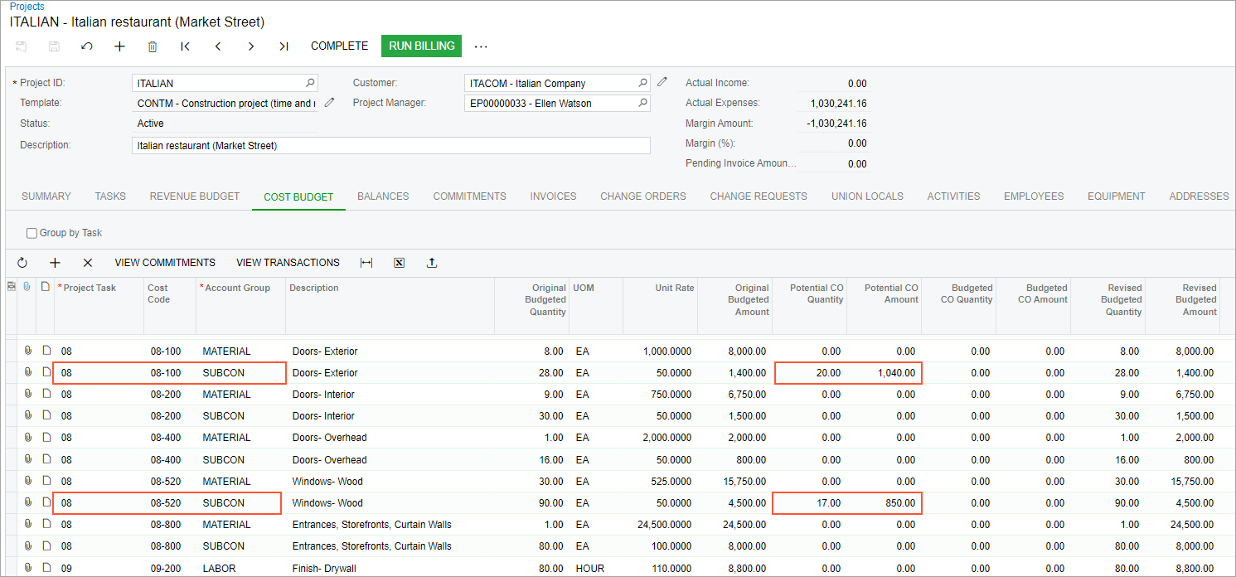This screenshot has width=1236, height=577.
Task: Click the Run Billing button
Action: pyautogui.click(x=421, y=46)
